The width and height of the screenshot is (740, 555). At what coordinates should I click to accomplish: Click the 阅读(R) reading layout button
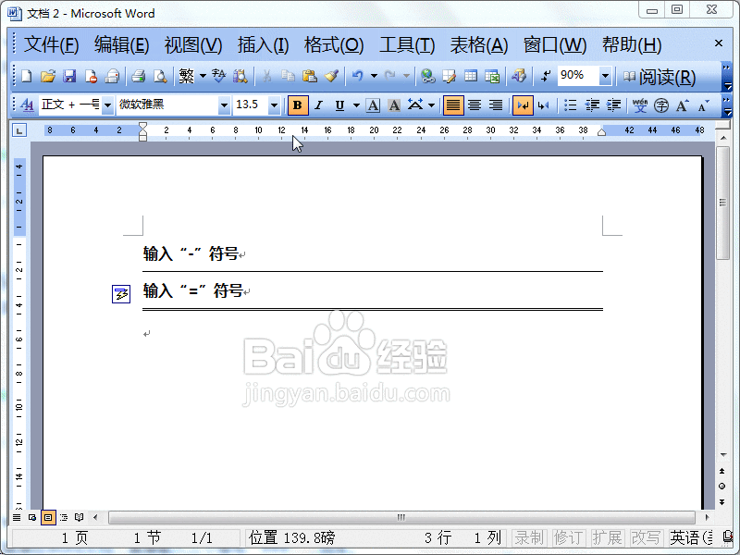click(x=660, y=77)
